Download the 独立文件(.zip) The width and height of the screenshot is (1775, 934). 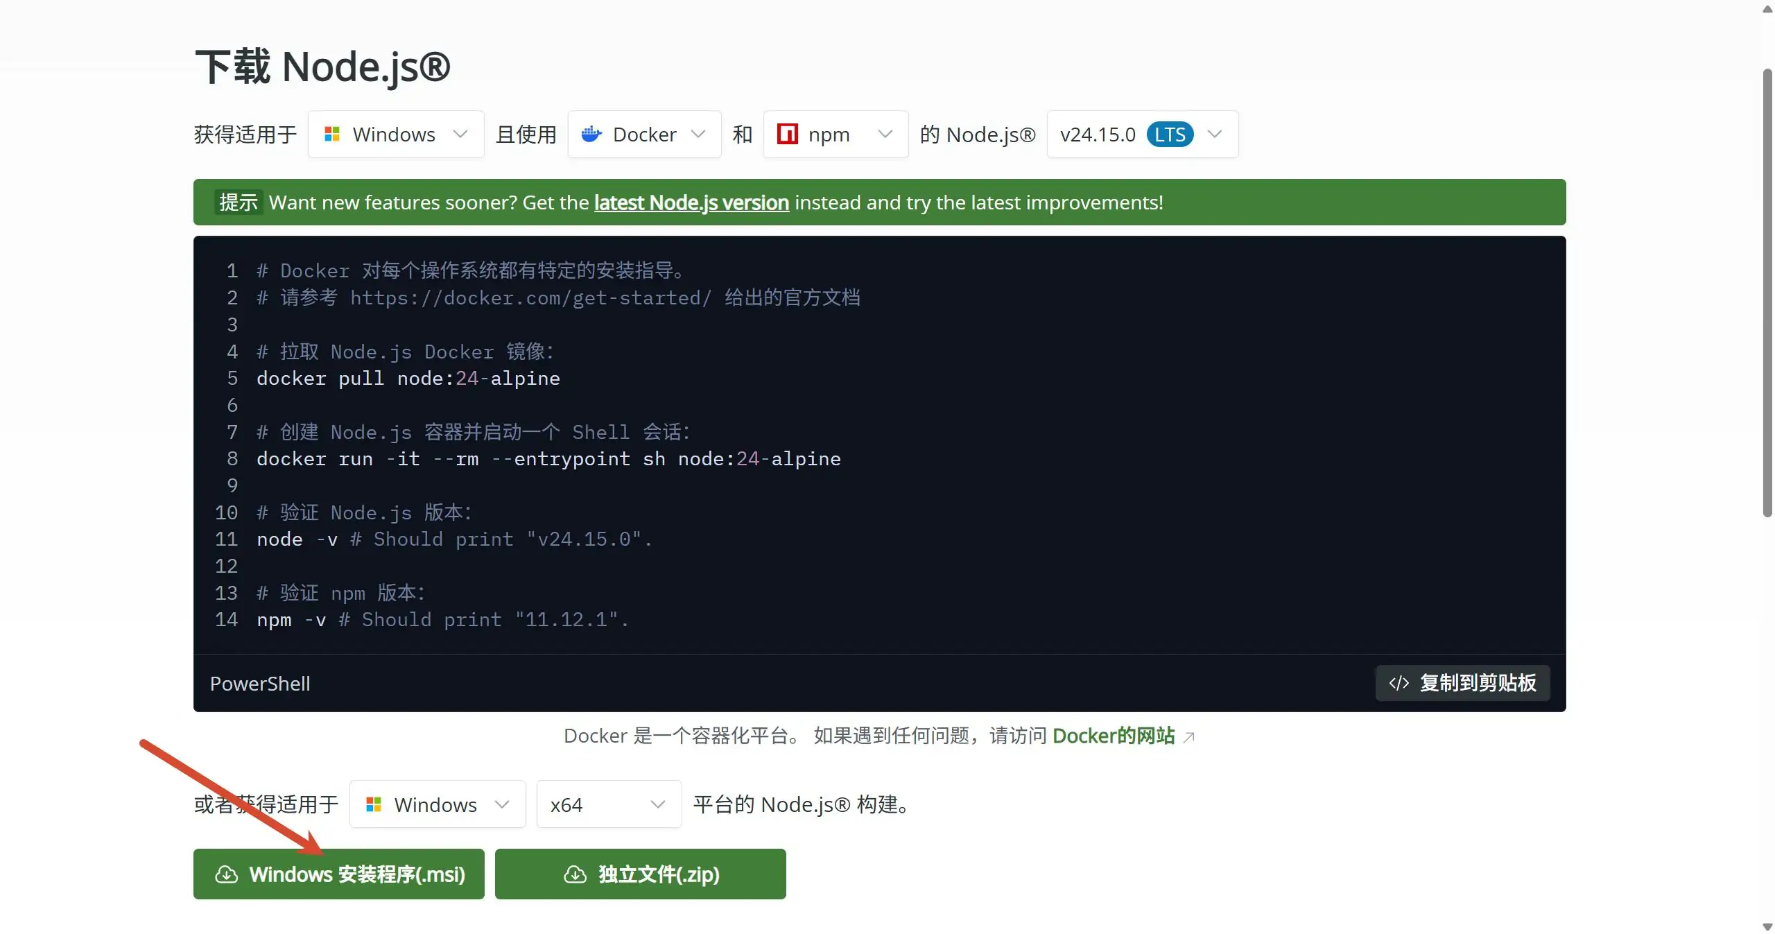(x=641, y=874)
